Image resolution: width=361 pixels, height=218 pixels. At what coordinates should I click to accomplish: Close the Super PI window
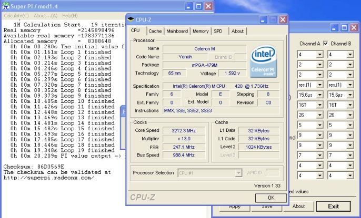(x=208, y=6)
